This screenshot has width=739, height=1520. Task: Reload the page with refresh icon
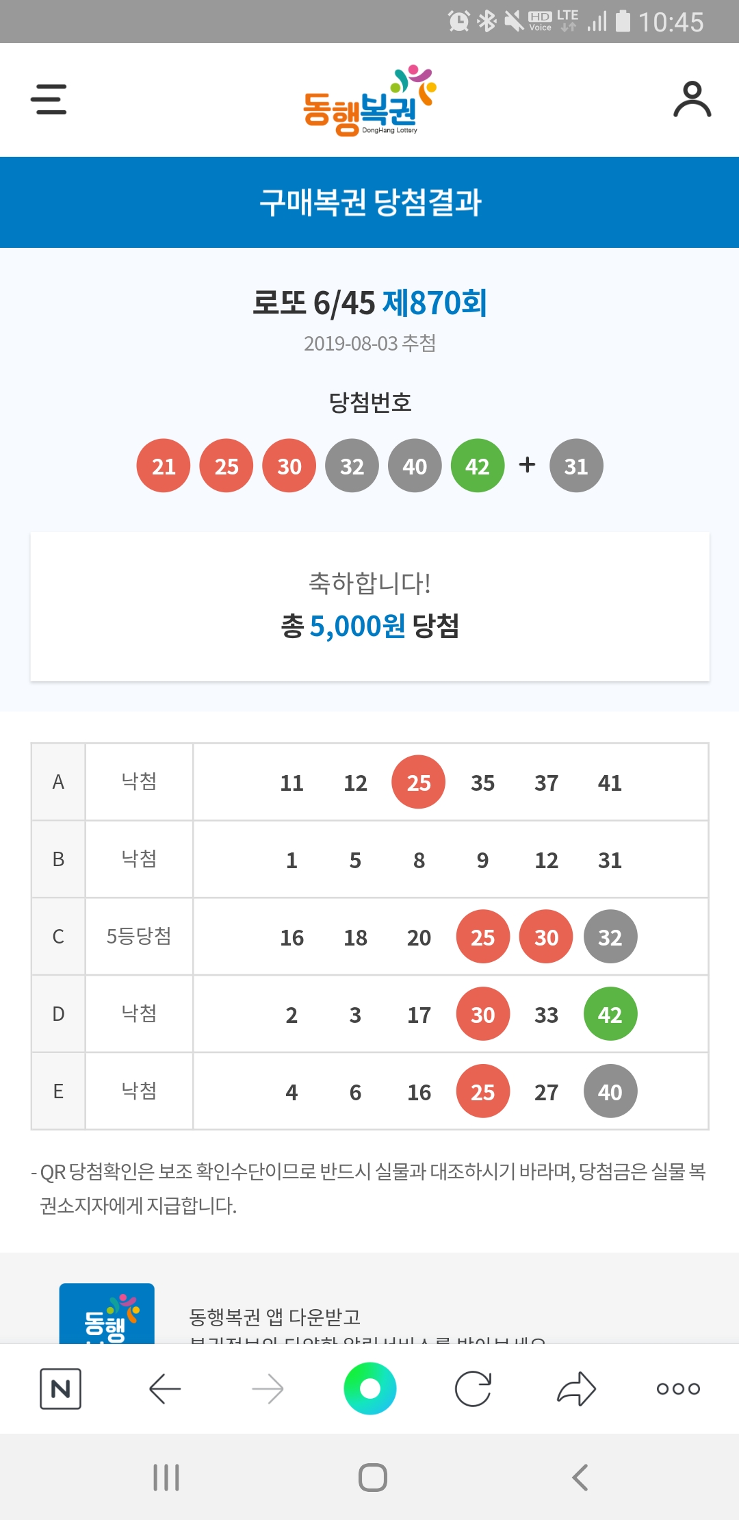coord(473,1389)
